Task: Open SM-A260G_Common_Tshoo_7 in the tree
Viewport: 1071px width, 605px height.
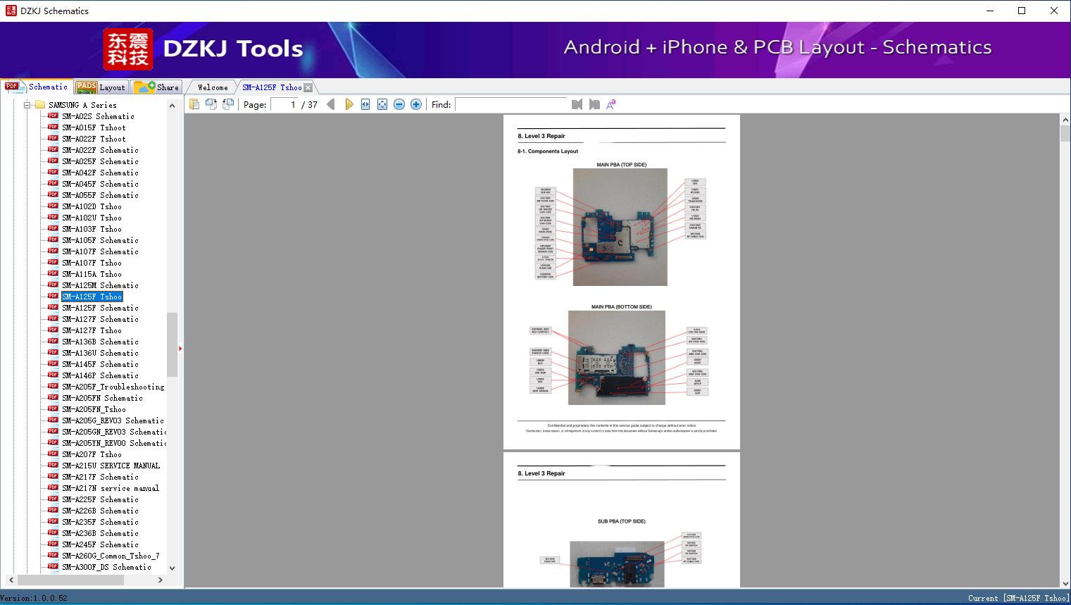Action: point(111,556)
